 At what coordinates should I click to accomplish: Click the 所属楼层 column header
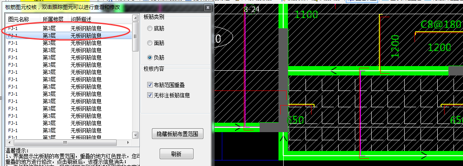54,19
